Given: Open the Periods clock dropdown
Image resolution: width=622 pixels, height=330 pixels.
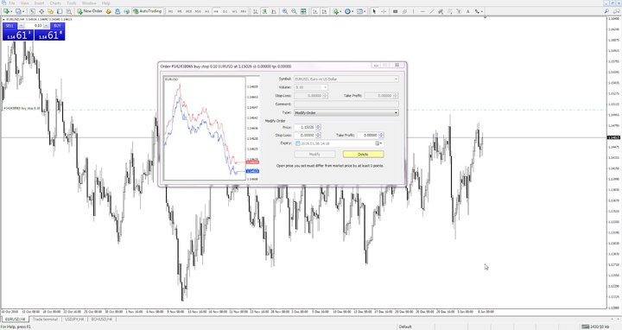Looking at the screenshot, I should click(349, 11).
